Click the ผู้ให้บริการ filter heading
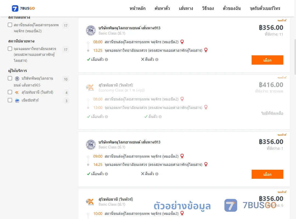296x219 pixels. 18,71
